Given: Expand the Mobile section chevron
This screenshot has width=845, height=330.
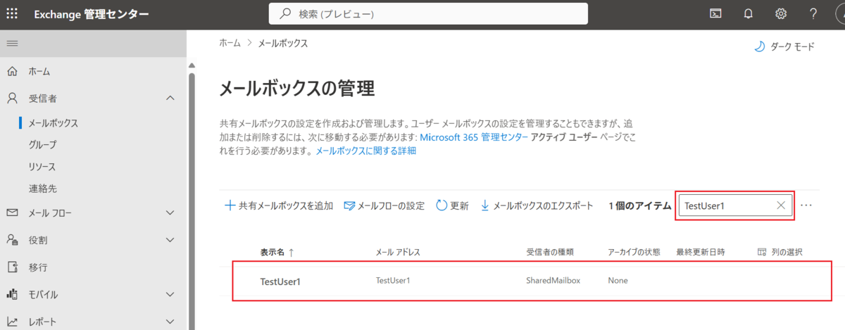Looking at the screenshot, I should (170, 295).
